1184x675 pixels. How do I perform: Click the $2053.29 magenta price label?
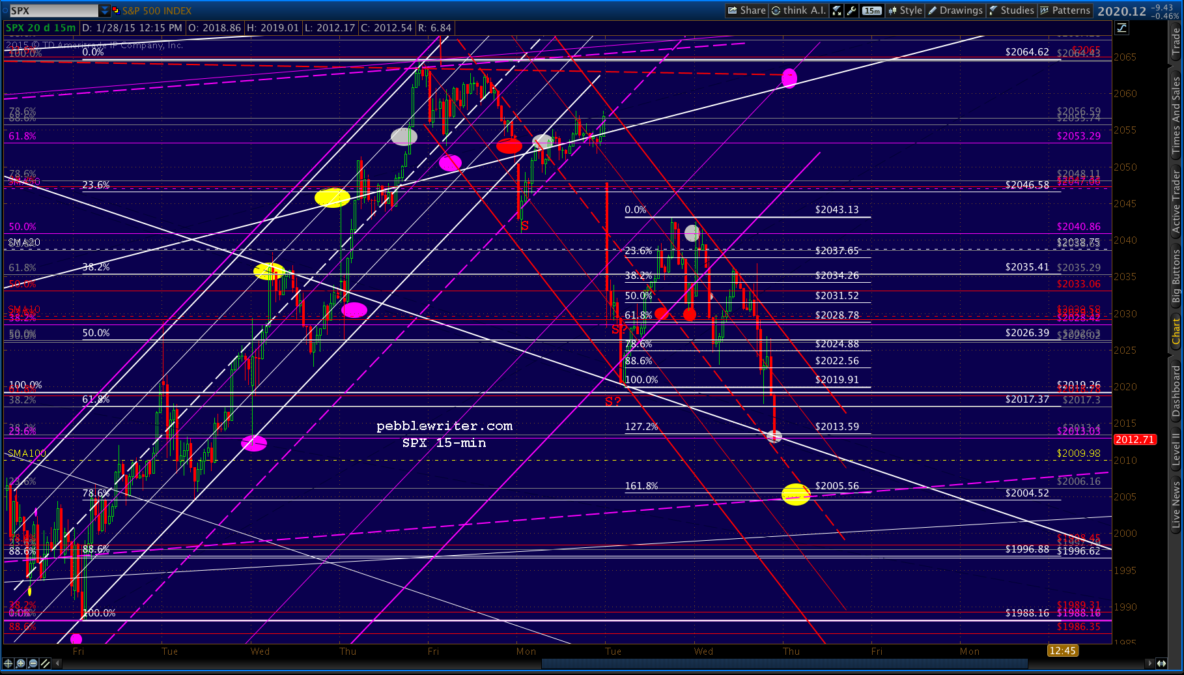click(1078, 136)
